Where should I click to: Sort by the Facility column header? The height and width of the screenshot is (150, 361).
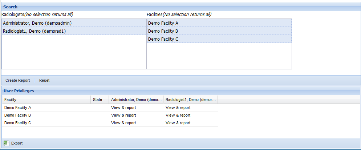46,100
